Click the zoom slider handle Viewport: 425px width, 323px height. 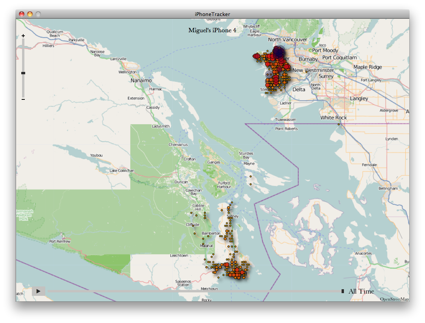point(23,73)
